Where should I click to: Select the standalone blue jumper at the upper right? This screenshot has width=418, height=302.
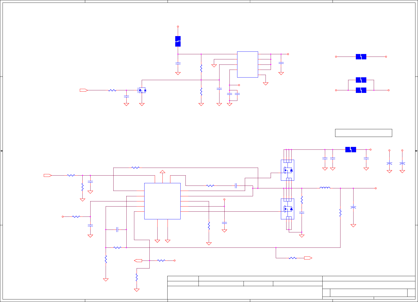361,57
